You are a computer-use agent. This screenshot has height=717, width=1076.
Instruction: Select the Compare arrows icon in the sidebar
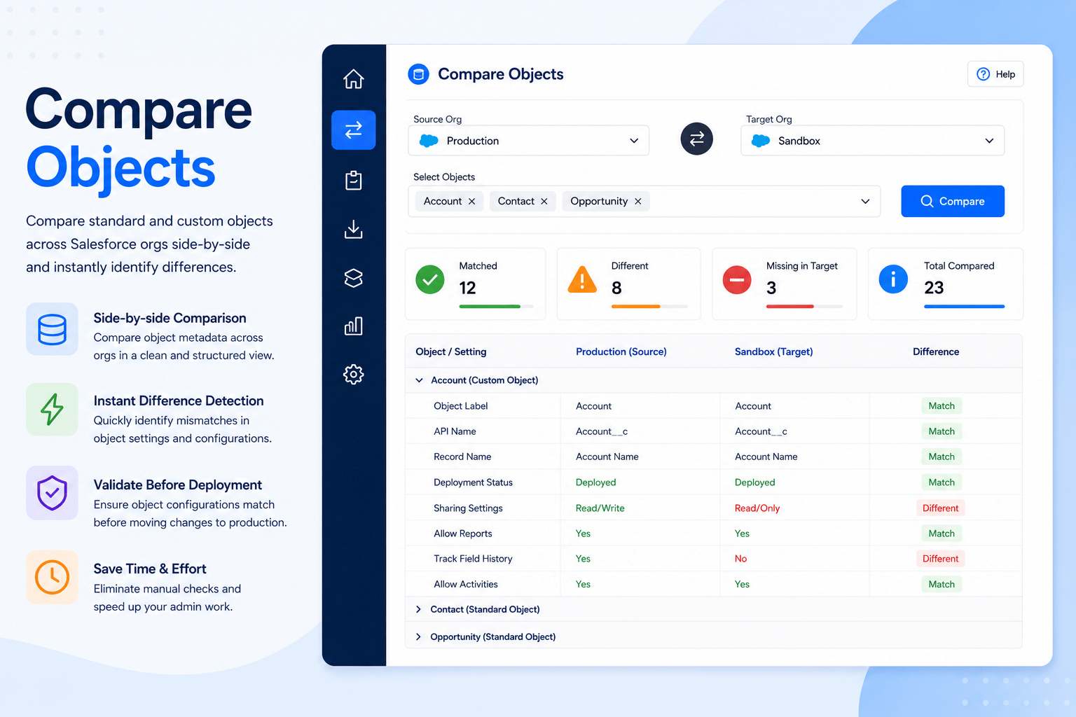coord(353,130)
